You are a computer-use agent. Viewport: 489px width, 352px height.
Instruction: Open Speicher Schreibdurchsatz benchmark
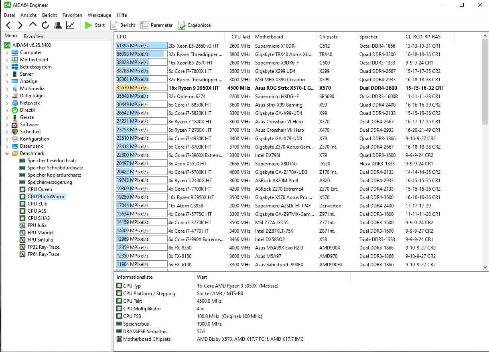click(55, 168)
